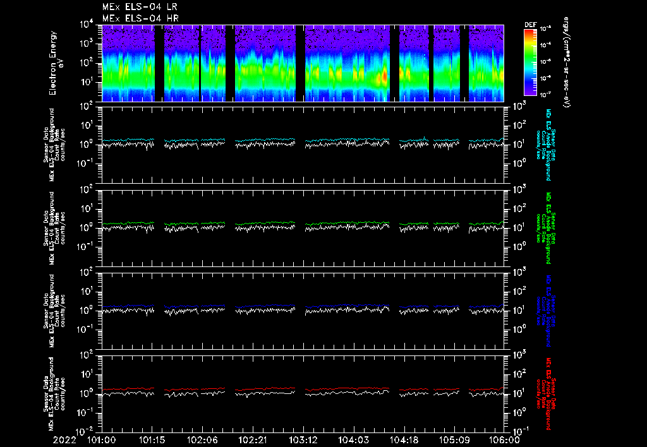Select left axis label of the blue trace panel
Viewport: 647px width, 447px height.
[x=54, y=311]
